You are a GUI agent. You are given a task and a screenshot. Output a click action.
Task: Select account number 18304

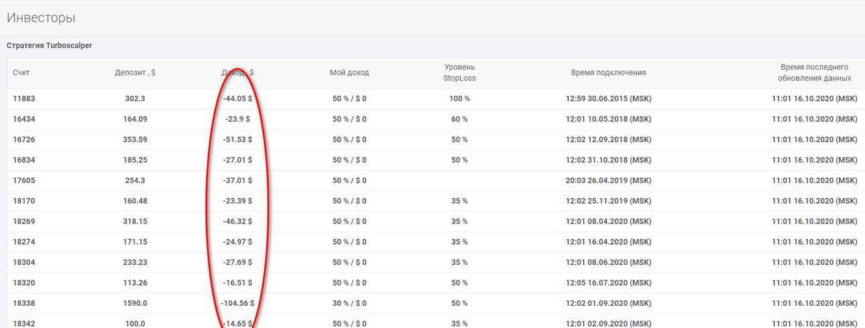click(x=23, y=262)
